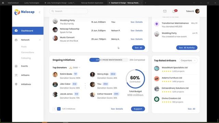219x123 pixels.
Task: Click Rotimi Bada avatar
Action: pyautogui.click(x=55, y=74)
